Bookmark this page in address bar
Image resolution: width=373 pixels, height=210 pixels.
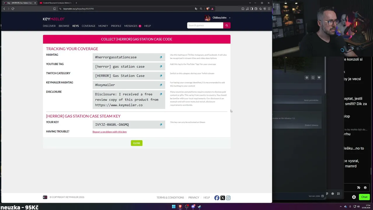pos(54,9)
